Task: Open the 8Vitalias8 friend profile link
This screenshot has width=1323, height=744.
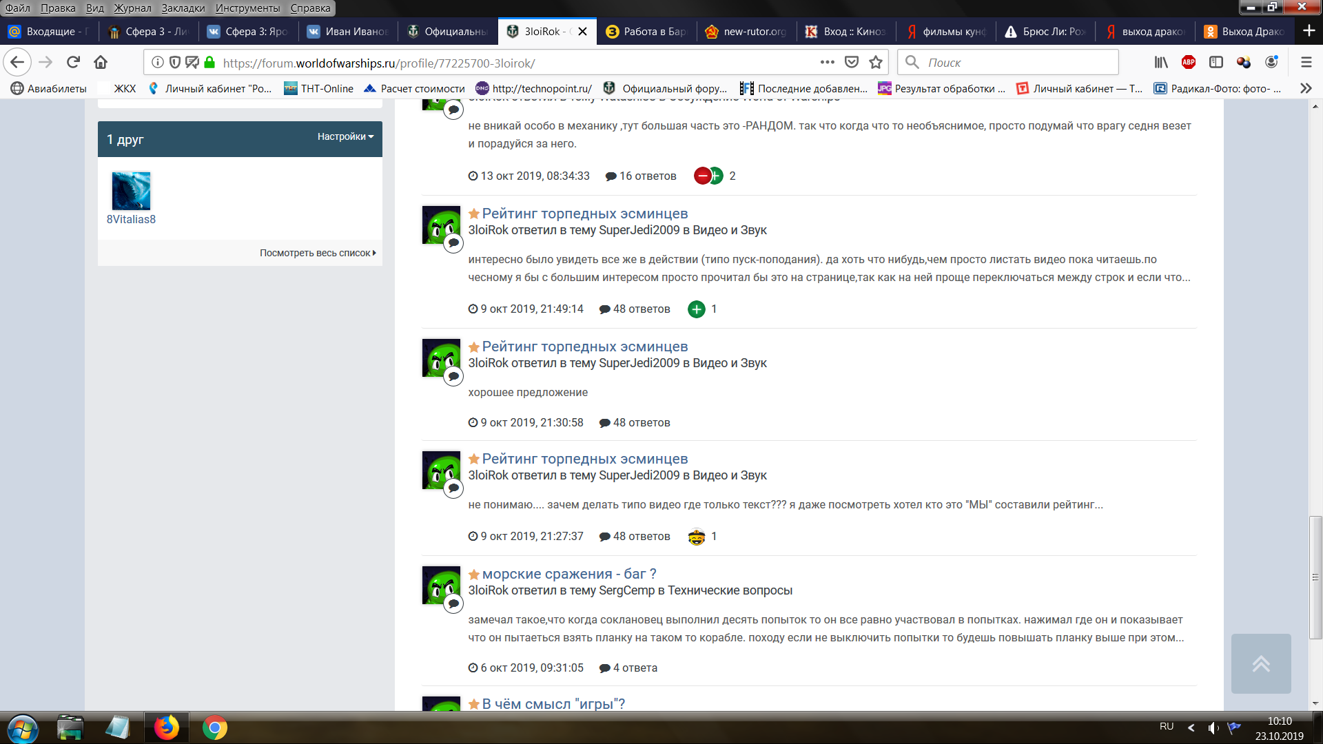Action: click(x=131, y=219)
